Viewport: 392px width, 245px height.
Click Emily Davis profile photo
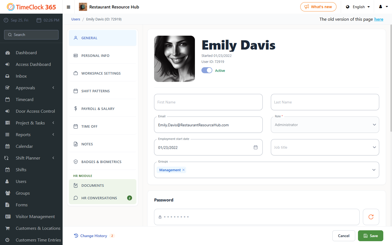(x=174, y=59)
